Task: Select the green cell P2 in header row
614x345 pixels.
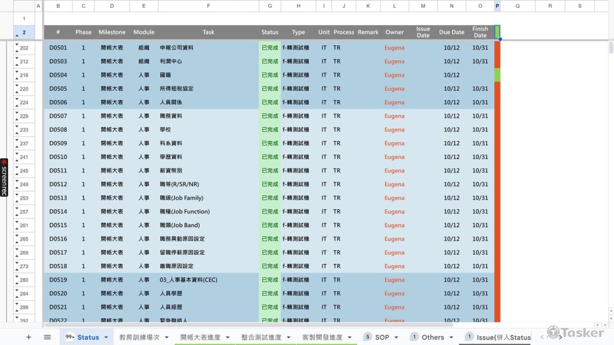Action: tap(497, 32)
